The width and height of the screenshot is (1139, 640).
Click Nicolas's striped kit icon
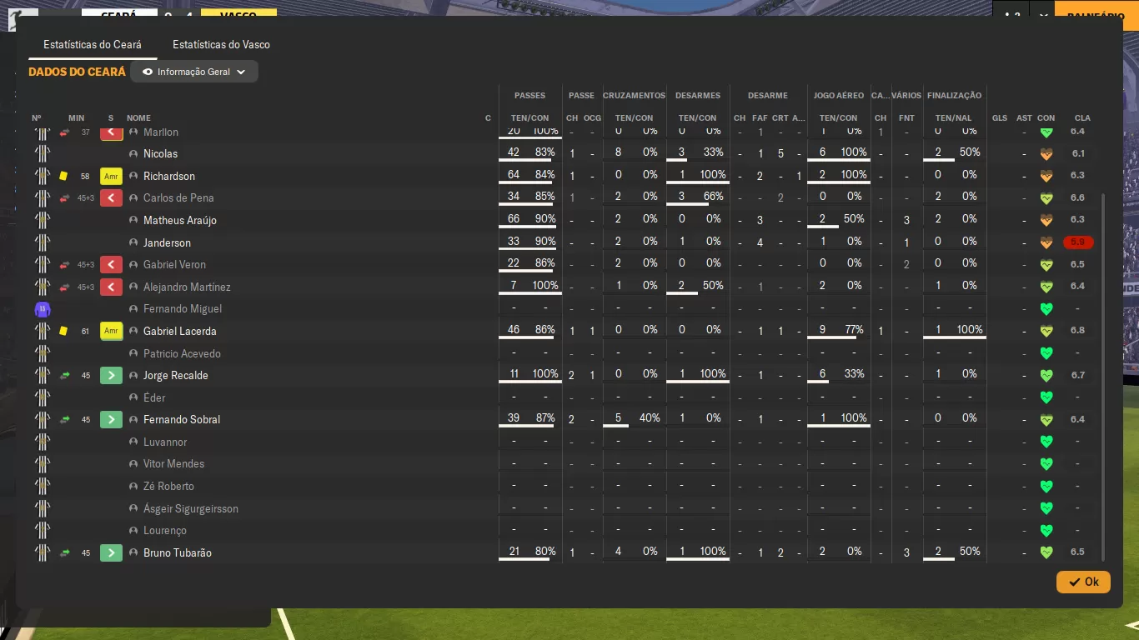coord(43,153)
